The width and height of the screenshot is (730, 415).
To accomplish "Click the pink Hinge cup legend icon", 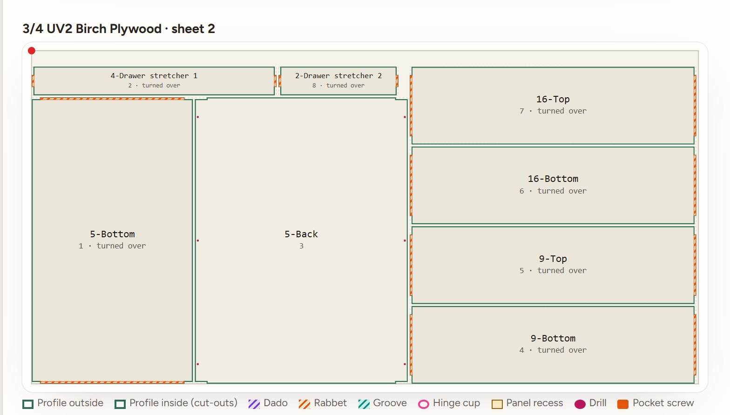I will pos(424,404).
